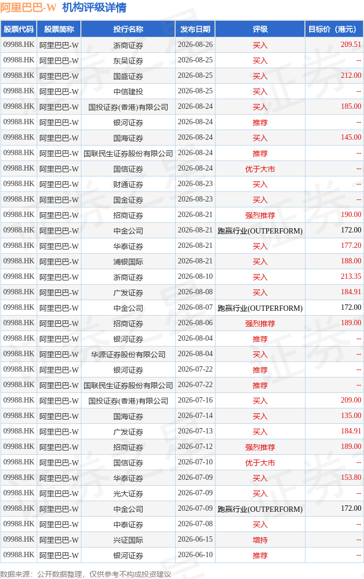
Task: Click the 股票代码 column header
Action: (19, 29)
